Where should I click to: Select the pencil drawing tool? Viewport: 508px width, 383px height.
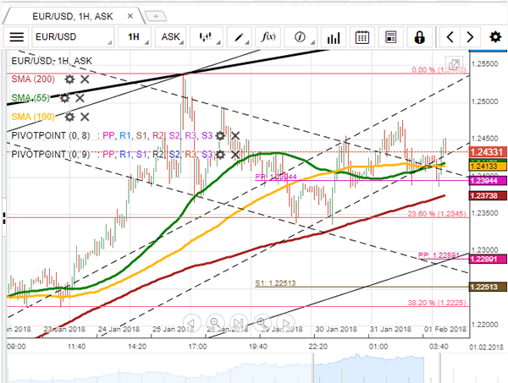[240, 36]
